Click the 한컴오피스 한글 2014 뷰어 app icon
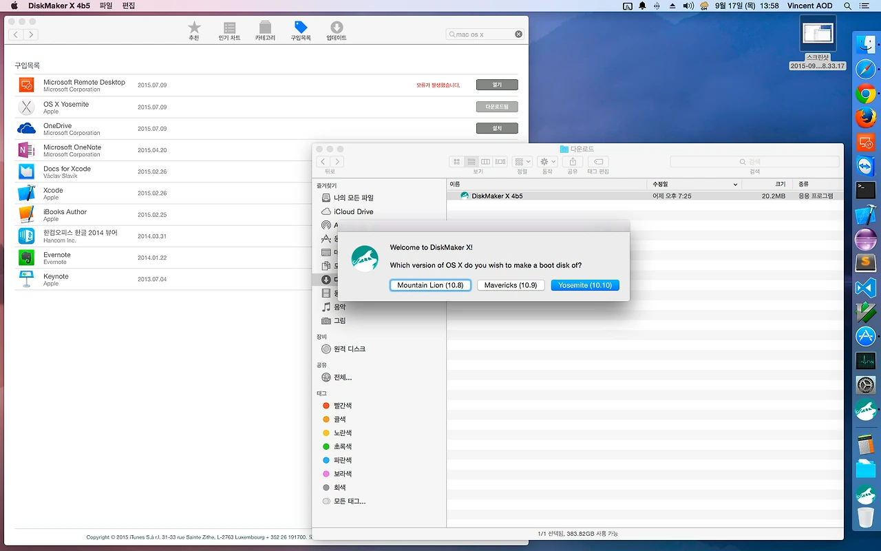 [x=26, y=236]
